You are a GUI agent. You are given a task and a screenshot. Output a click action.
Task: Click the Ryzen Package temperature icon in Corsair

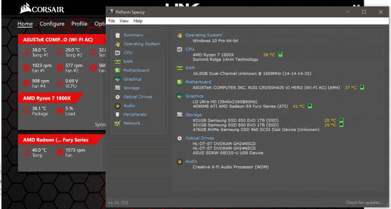27,111
